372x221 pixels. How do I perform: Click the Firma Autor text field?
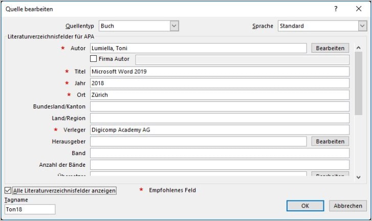[242, 60]
